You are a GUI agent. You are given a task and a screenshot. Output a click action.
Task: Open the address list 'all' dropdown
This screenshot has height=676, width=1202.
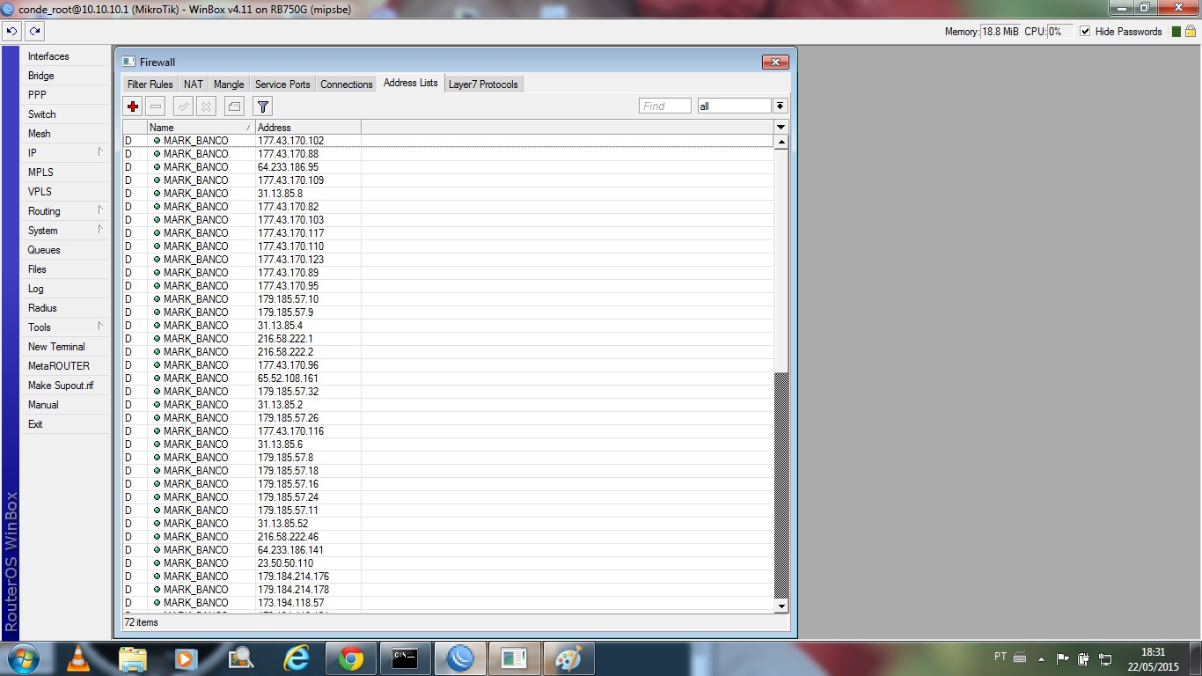pos(780,107)
